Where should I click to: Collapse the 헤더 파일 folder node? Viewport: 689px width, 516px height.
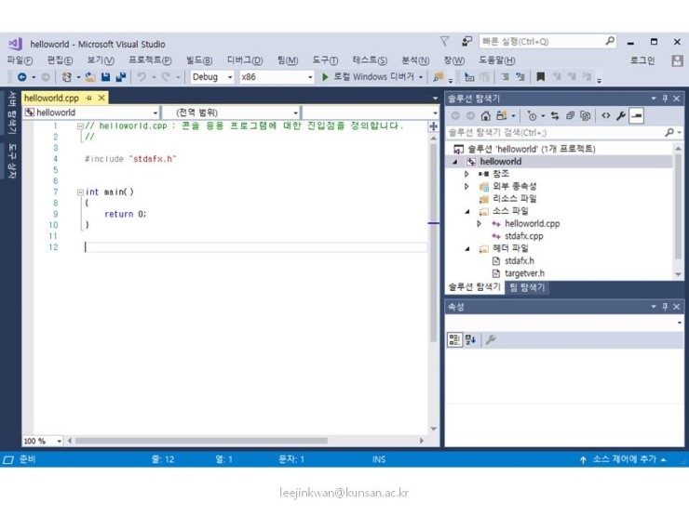pos(467,249)
